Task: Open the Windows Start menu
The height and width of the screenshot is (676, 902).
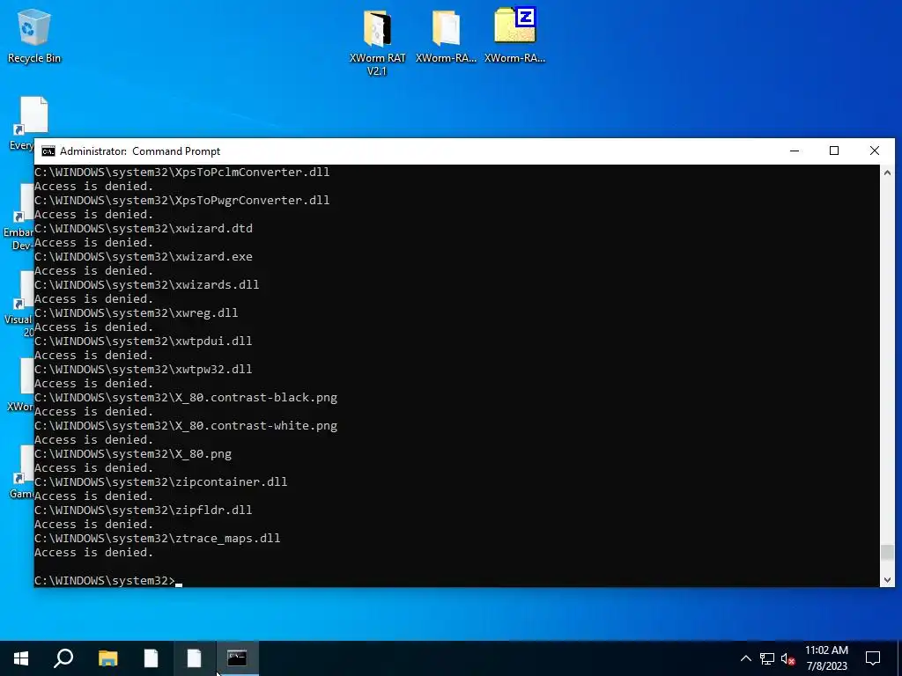Action: (x=21, y=658)
